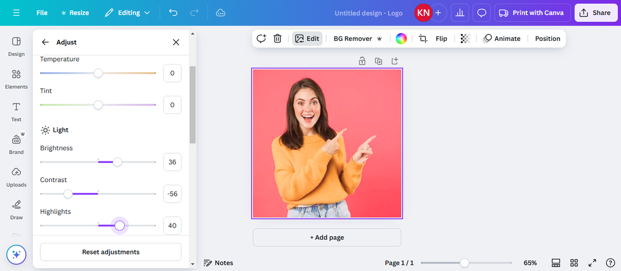Open the help question mark
This screenshot has width=621, height=271.
click(611, 263)
